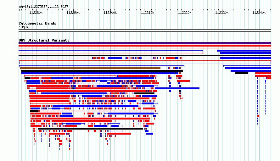
Task: Select the black bar ending near 112312k
Action: coord(145,93)
